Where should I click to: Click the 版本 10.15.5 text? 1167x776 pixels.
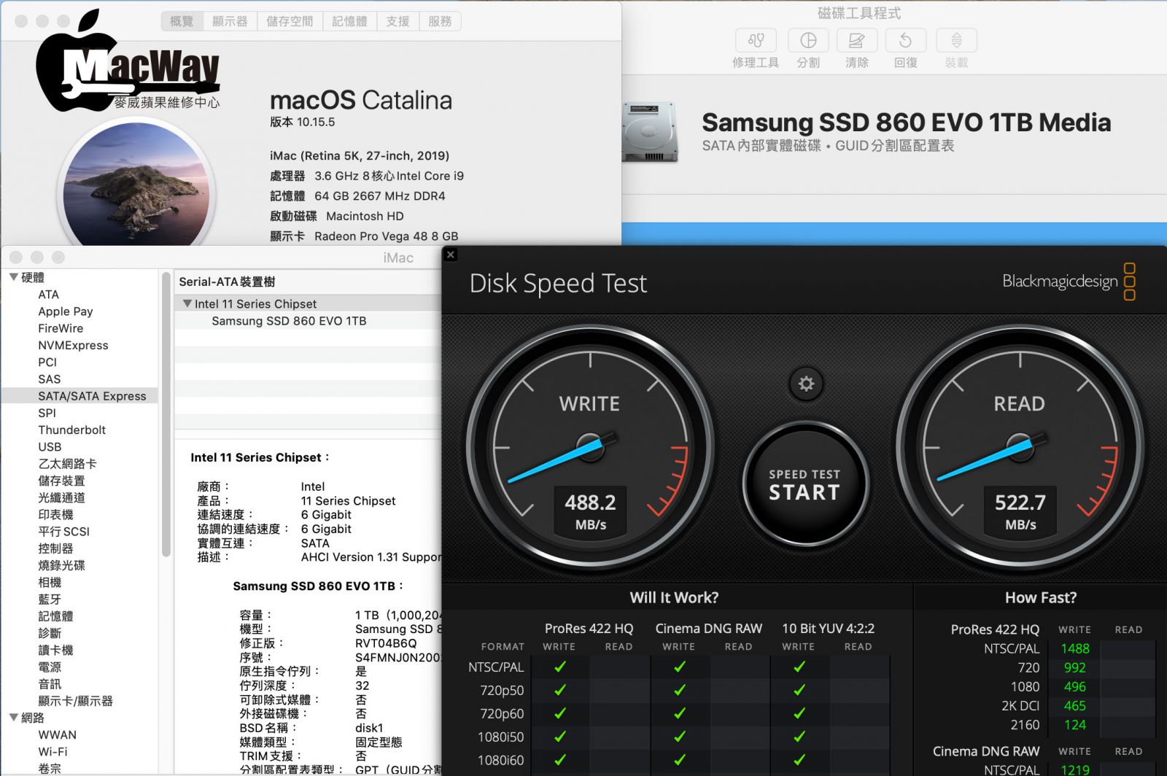click(303, 123)
